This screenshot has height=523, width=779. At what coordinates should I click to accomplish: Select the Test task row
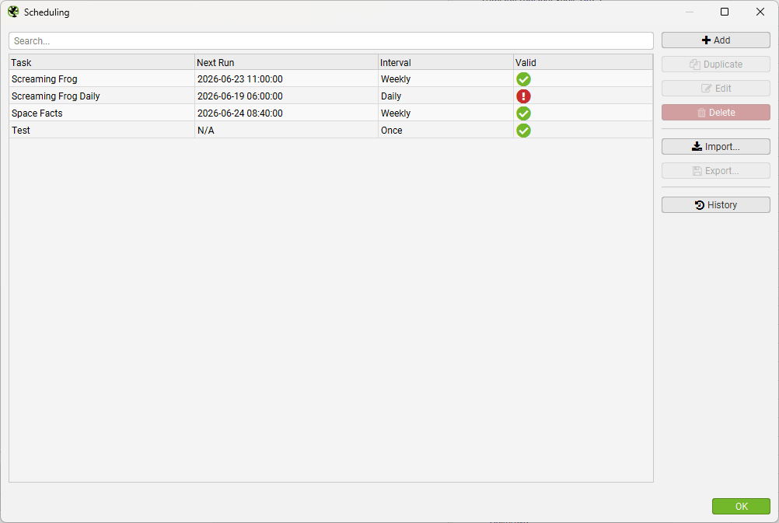pyautogui.click(x=331, y=130)
